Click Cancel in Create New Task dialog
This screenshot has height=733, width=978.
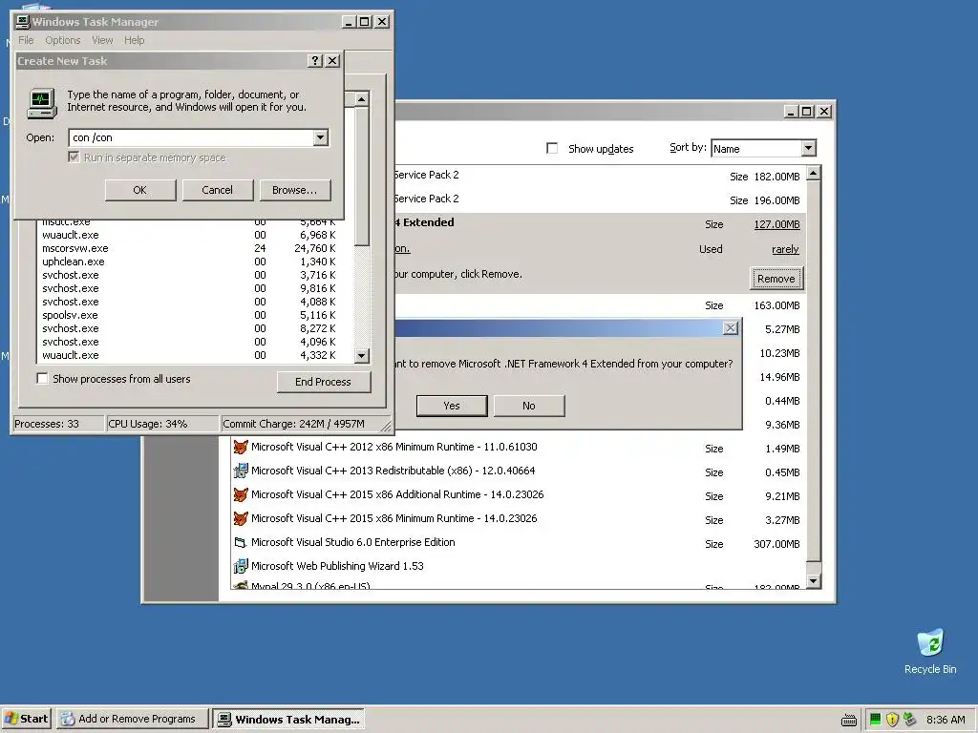point(218,190)
